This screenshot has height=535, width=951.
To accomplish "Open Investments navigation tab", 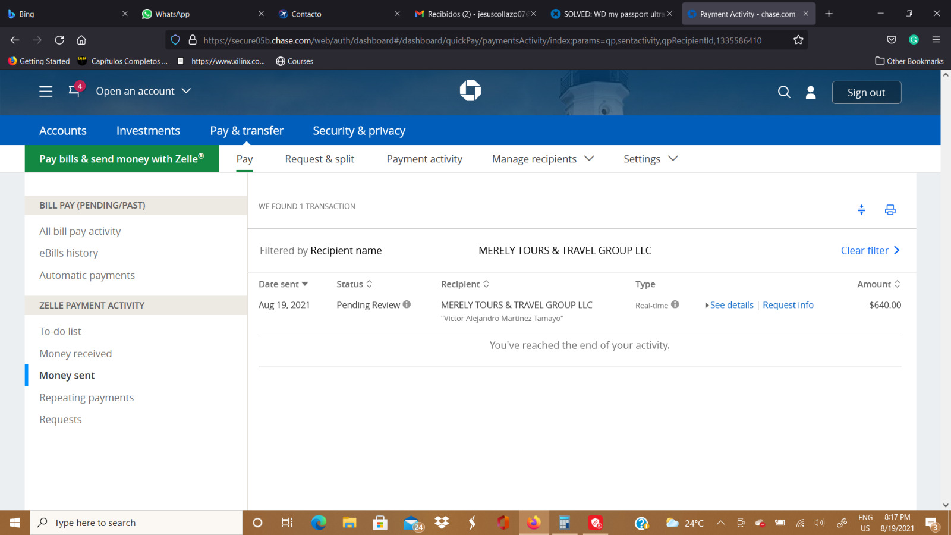I will [148, 131].
